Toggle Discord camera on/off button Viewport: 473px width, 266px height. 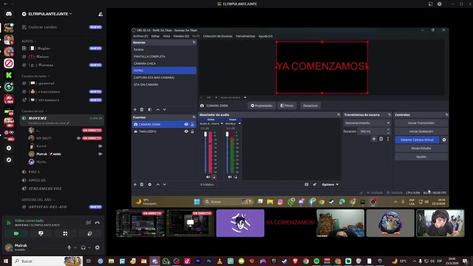(x=16, y=233)
